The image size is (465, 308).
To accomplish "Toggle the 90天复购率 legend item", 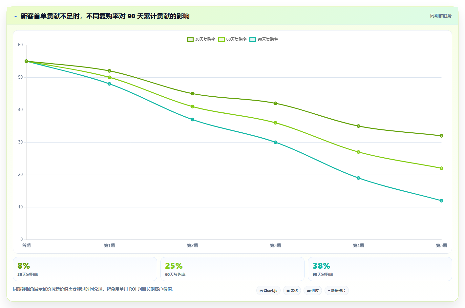I will (264, 39).
